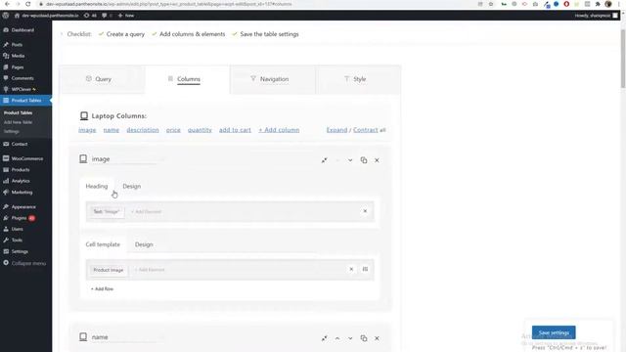Screen dimensions: 626x352
Task: Select the Cell template tab
Action: tap(103, 244)
